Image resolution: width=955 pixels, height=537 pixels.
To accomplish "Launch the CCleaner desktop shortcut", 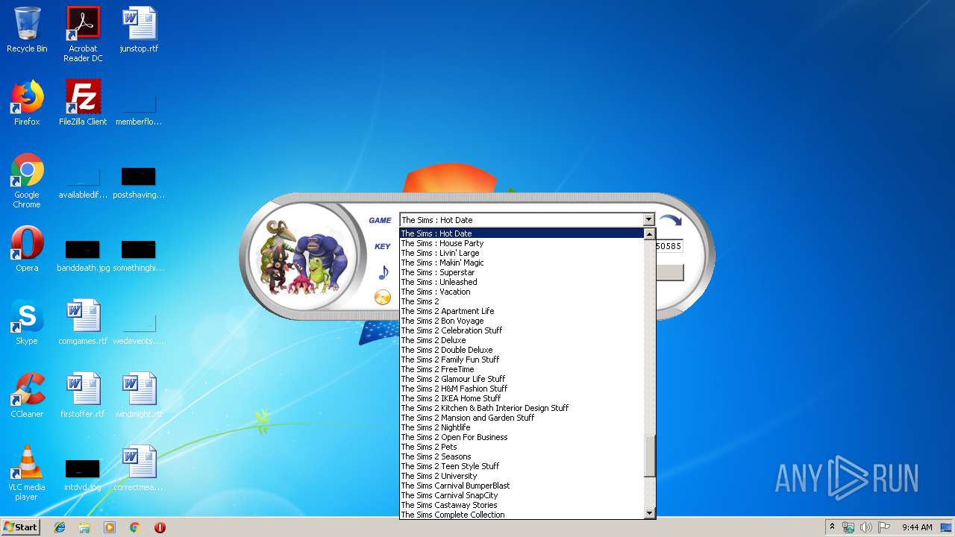I will click(27, 395).
